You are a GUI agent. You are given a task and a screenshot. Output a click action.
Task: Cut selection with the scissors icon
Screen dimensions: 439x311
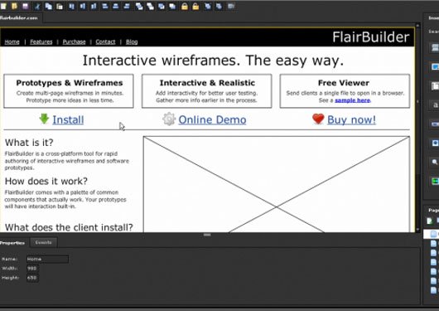point(37,6)
